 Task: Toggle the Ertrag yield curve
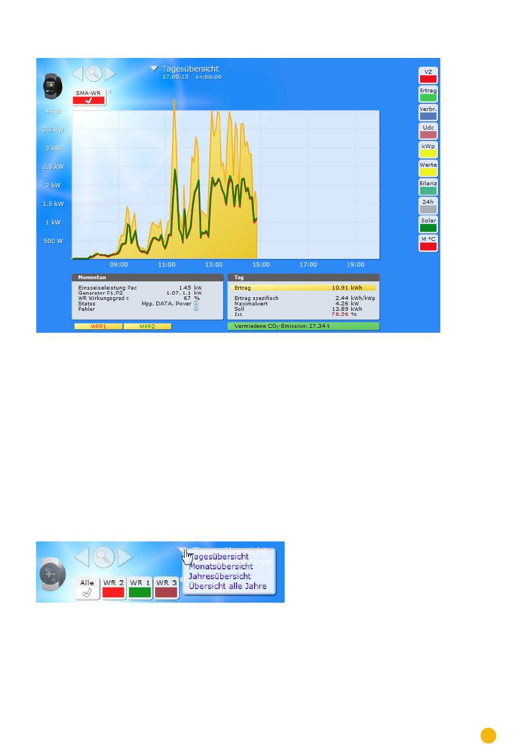pos(428,94)
